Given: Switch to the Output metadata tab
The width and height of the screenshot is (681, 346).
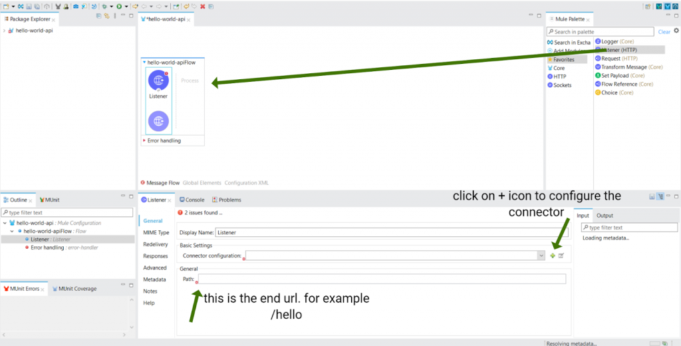Looking at the screenshot, I should (605, 216).
